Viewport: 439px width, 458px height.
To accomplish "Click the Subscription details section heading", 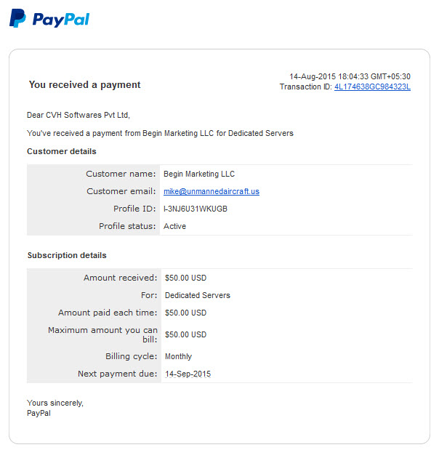I will 67,255.
